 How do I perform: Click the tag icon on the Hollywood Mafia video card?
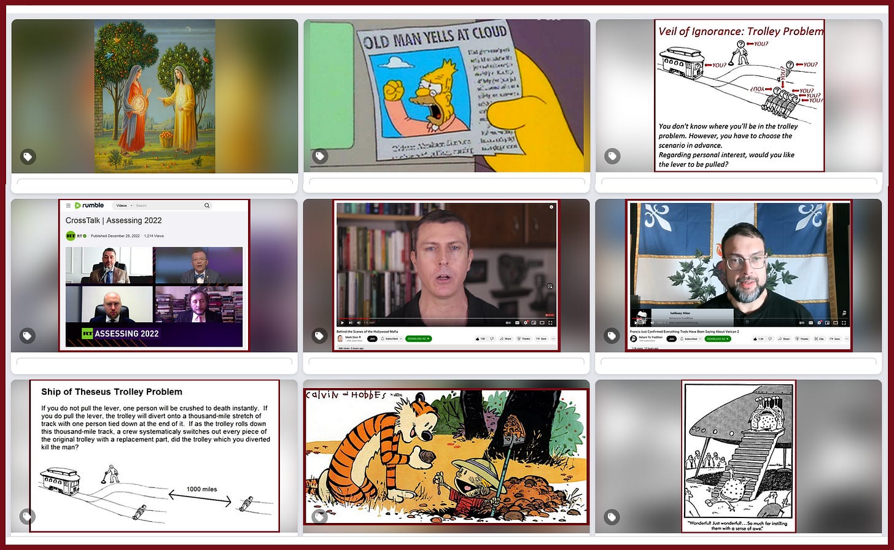click(319, 336)
